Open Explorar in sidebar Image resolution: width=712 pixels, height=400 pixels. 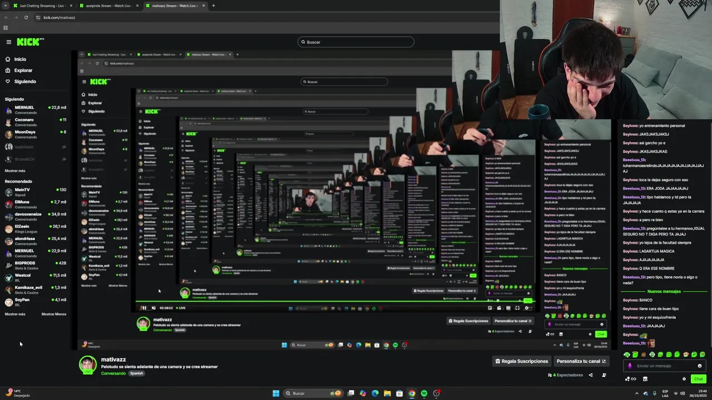[23, 71]
